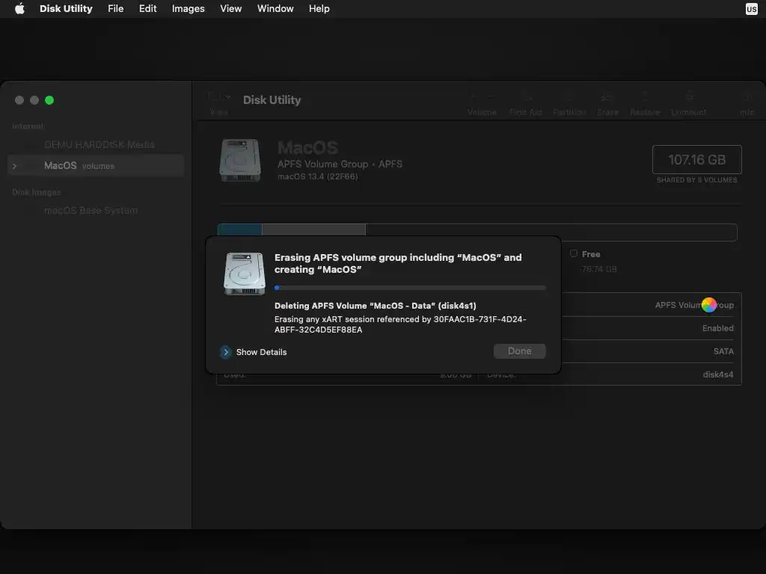Screen dimensions: 766x574
Task: Click the 'APFS Volume Group • APFS' subtitle
Action: pyautogui.click(x=340, y=164)
